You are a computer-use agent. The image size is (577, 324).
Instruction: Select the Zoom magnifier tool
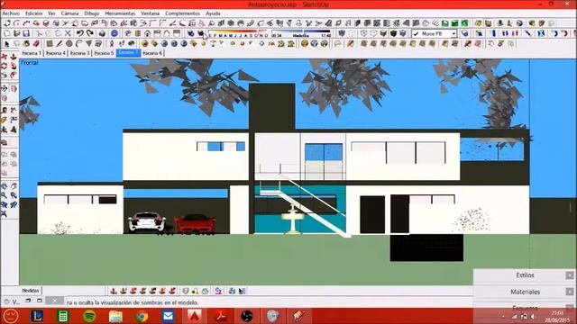[4, 195]
